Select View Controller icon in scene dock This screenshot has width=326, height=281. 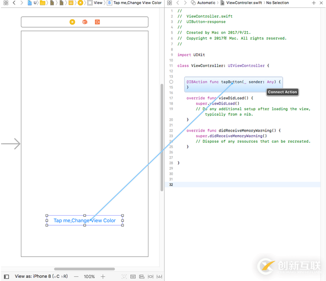(x=72, y=22)
